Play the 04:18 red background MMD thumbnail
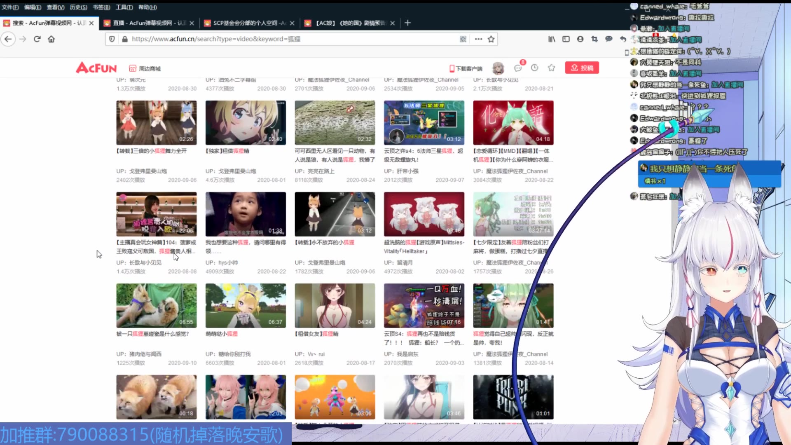 click(513, 123)
